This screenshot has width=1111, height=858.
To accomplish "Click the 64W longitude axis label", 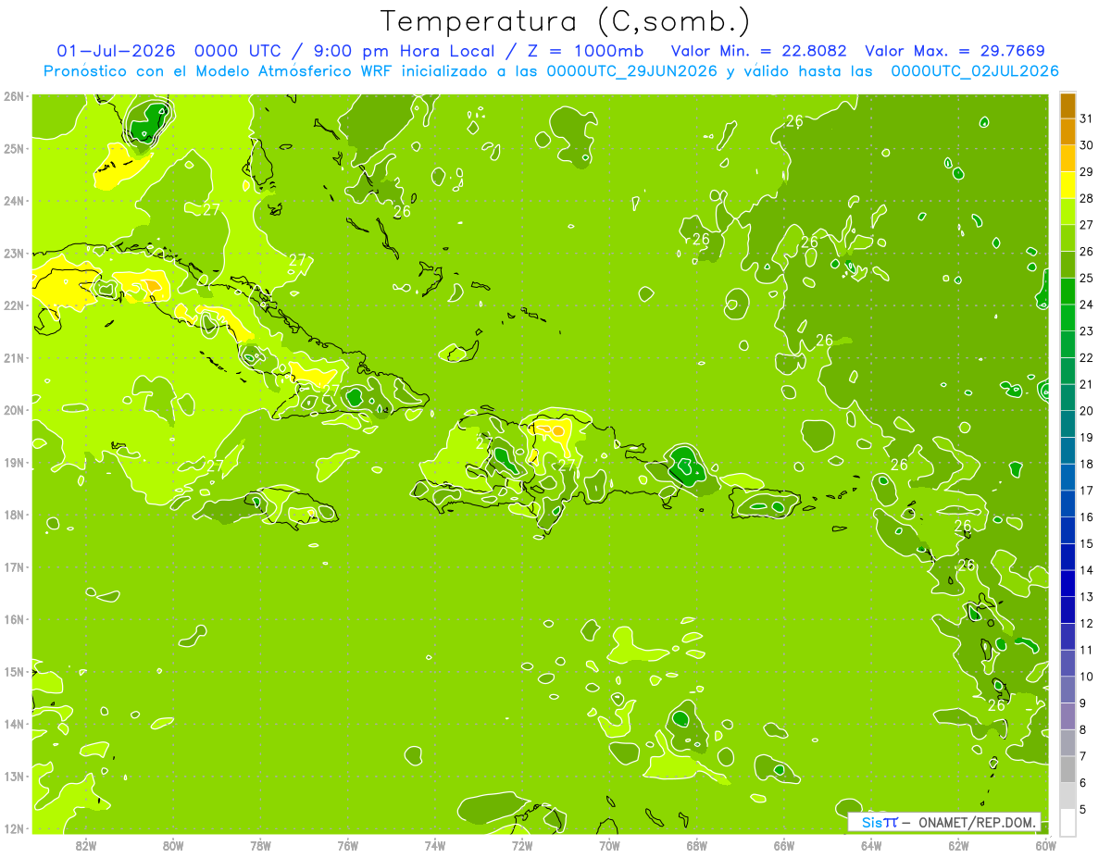I will 871,846.
